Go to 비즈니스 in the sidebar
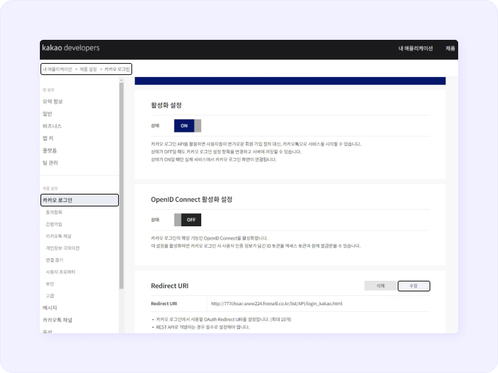Screen dimensions: 498x373 coord(52,126)
